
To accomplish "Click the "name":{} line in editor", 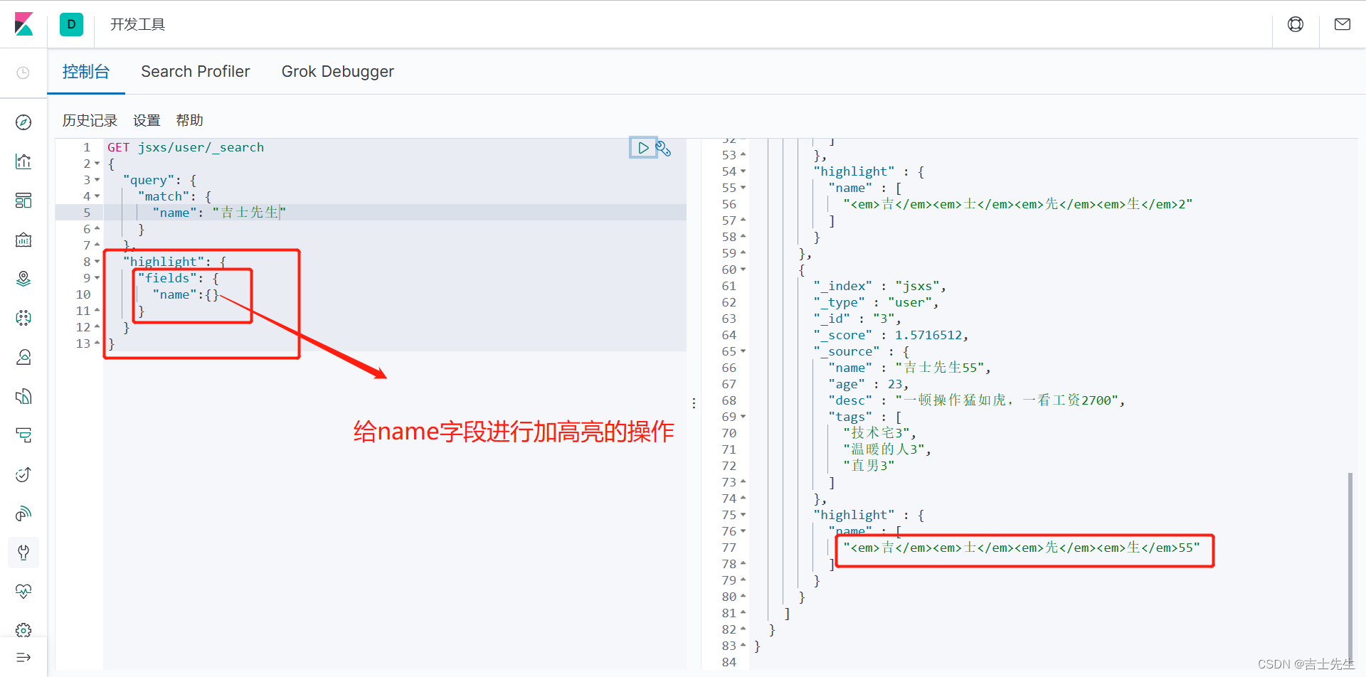I will coord(186,294).
